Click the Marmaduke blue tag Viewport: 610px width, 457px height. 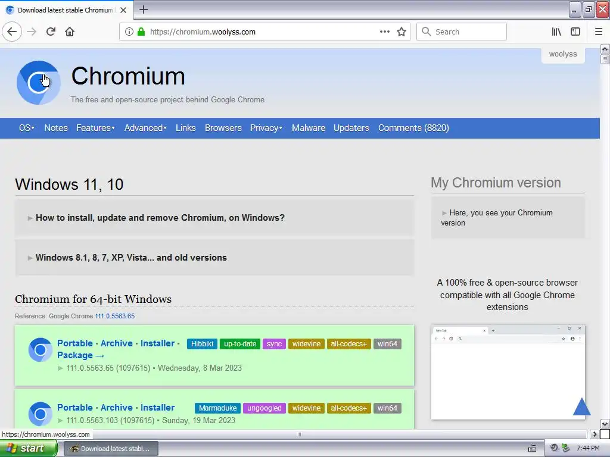[218, 408]
